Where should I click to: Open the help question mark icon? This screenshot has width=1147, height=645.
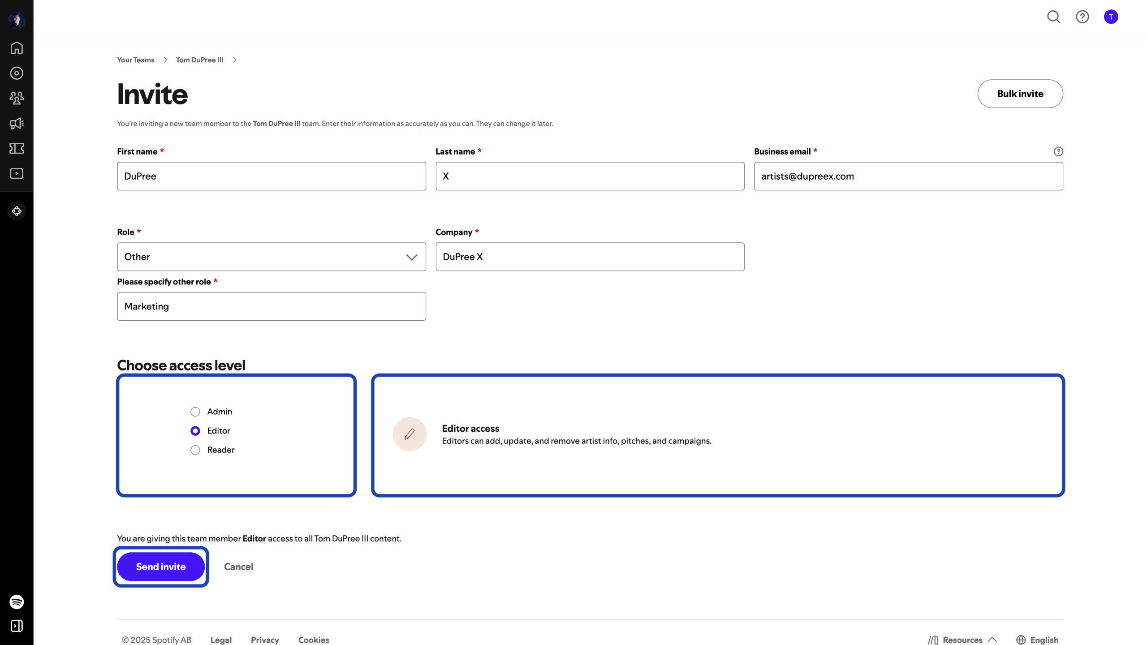pos(1082,17)
